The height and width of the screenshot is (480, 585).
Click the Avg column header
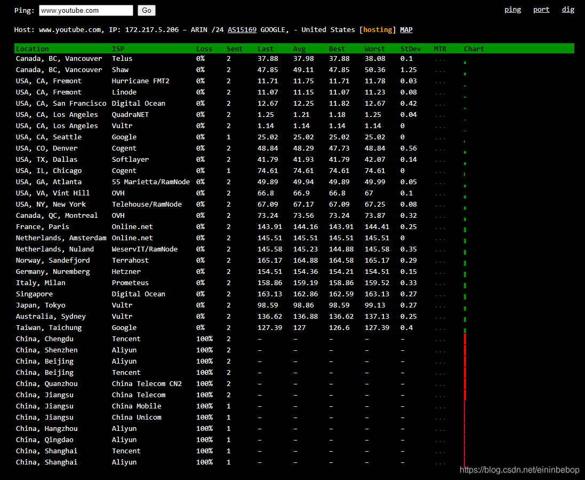point(299,49)
